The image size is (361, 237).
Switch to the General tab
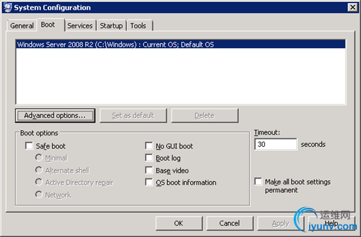[22, 26]
